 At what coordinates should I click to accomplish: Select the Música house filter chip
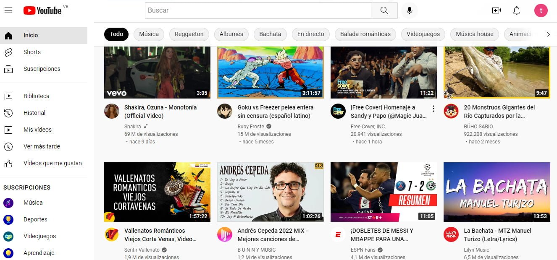click(475, 34)
